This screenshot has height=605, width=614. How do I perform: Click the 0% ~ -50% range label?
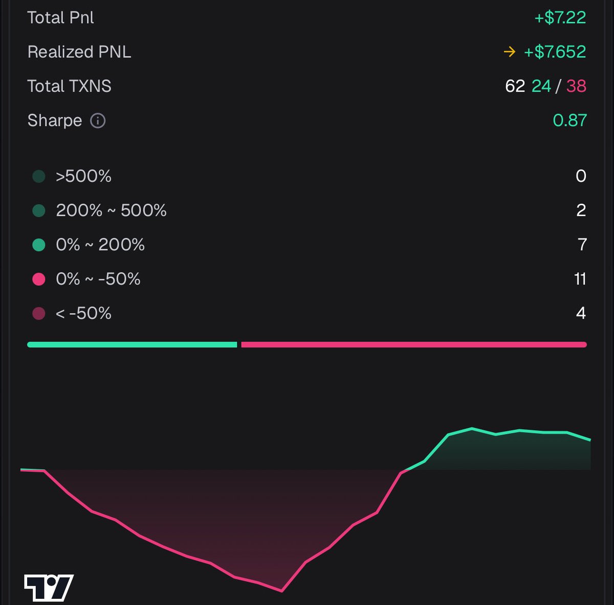point(98,279)
